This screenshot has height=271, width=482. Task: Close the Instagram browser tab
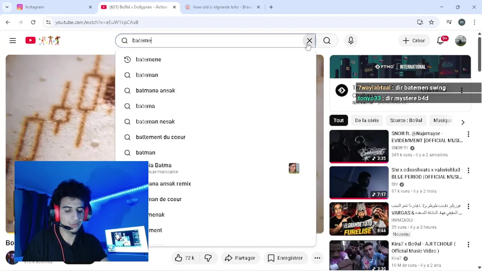pyautogui.click(x=90, y=7)
